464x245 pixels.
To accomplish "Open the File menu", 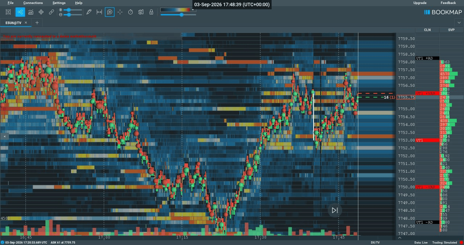I will tap(11, 3).
